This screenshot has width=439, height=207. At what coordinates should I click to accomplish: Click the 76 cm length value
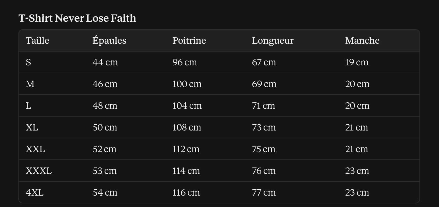pyautogui.click(x=264, y=171)
